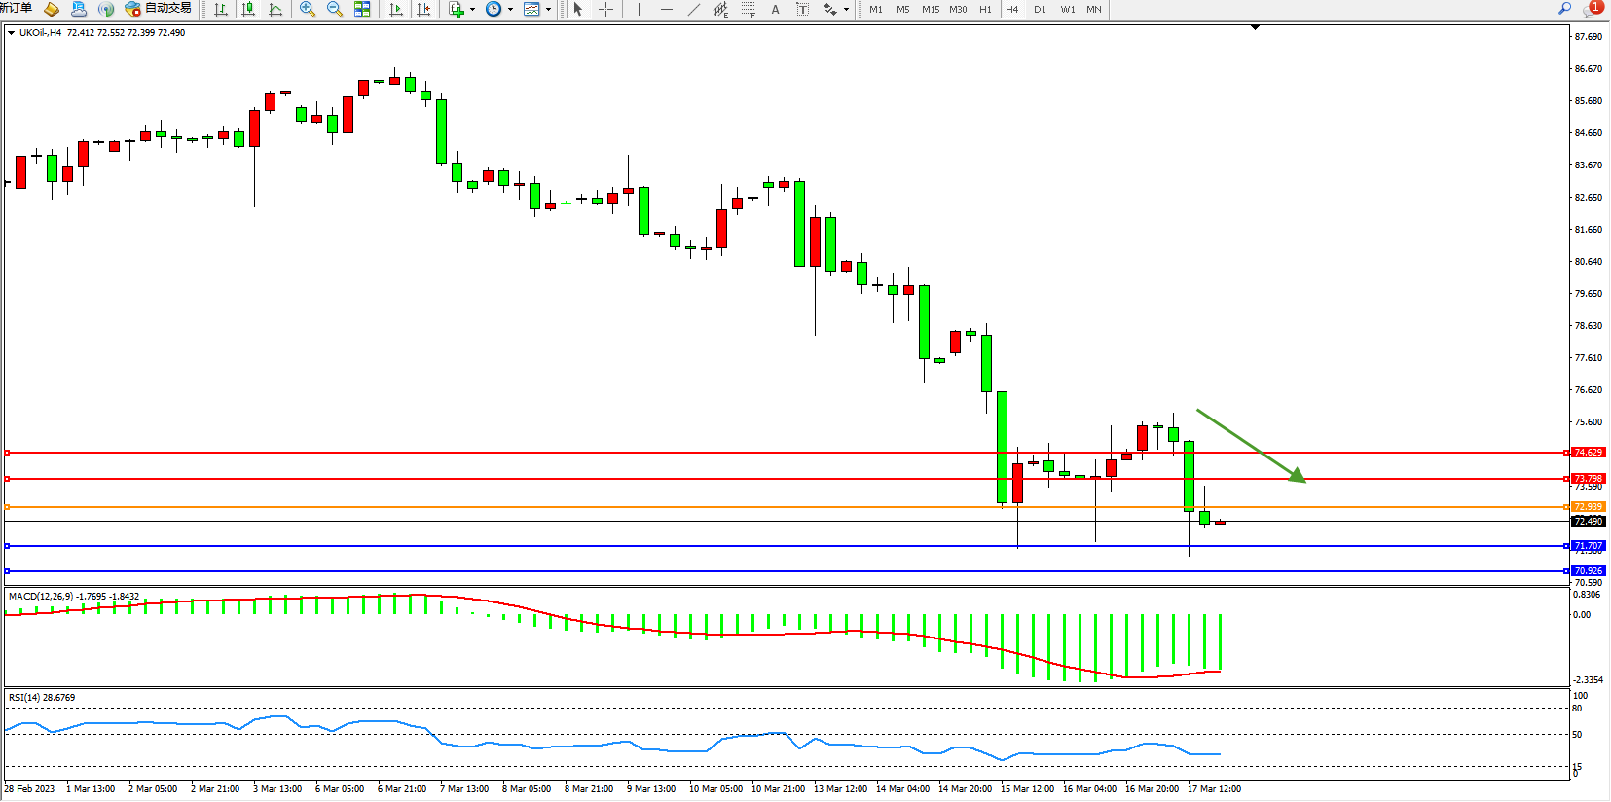The height and width of the screenshot is (802, 1611).
Task: Click the chart shift triangle marker at top
Action: pos(1255,27)
